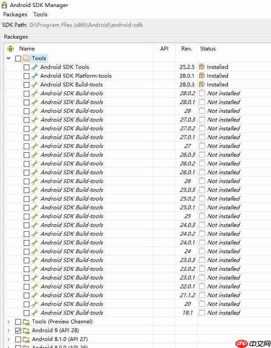Image resolution: width=271 pixels, height=348 pixels.
Task: Check Tools (Preview Channel) checkbox
Action: point(18,322)
